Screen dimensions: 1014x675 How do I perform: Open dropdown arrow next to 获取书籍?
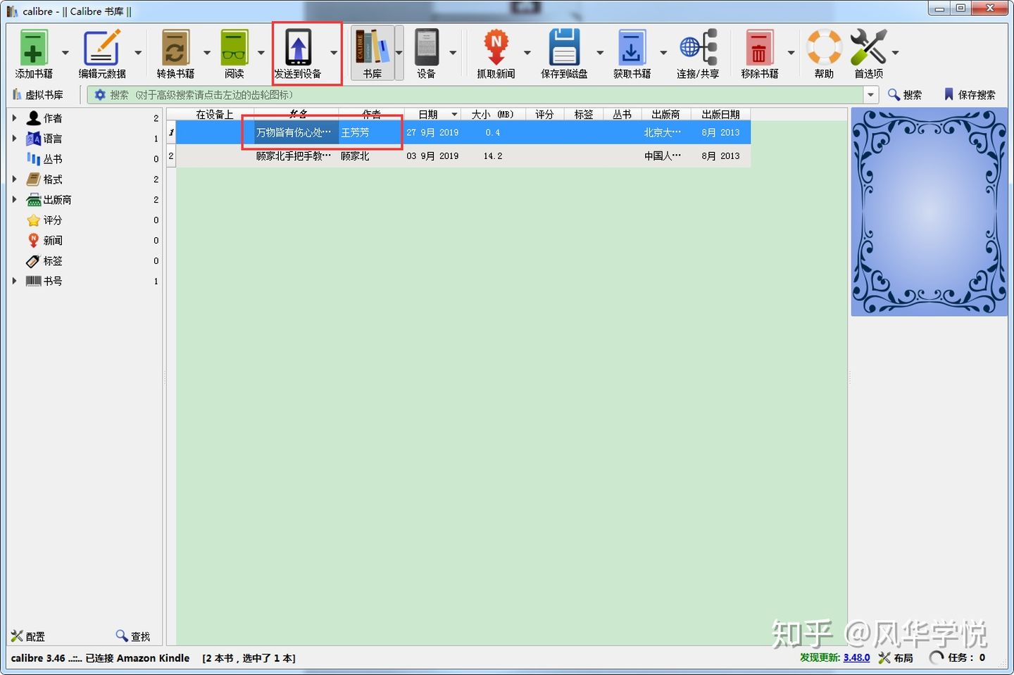pyautogui.click(x=663, y=53)
